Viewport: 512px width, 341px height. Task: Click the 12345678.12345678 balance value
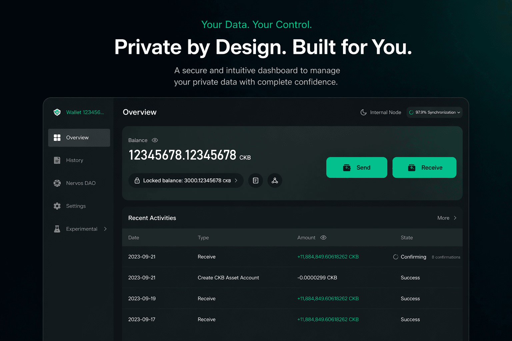pos(182,155)
